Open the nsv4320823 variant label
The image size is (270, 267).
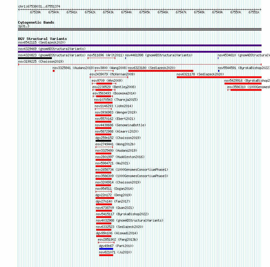52,55
